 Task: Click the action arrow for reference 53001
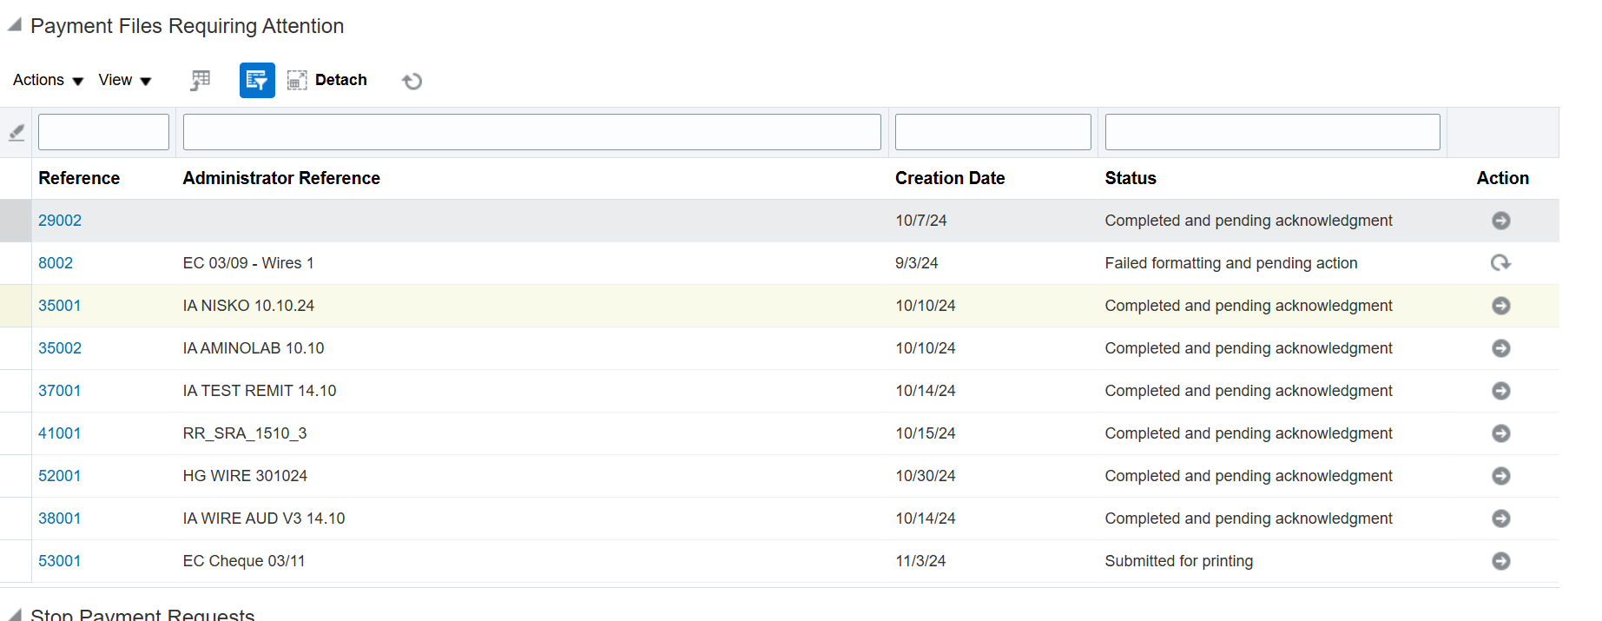(1500, 561)
